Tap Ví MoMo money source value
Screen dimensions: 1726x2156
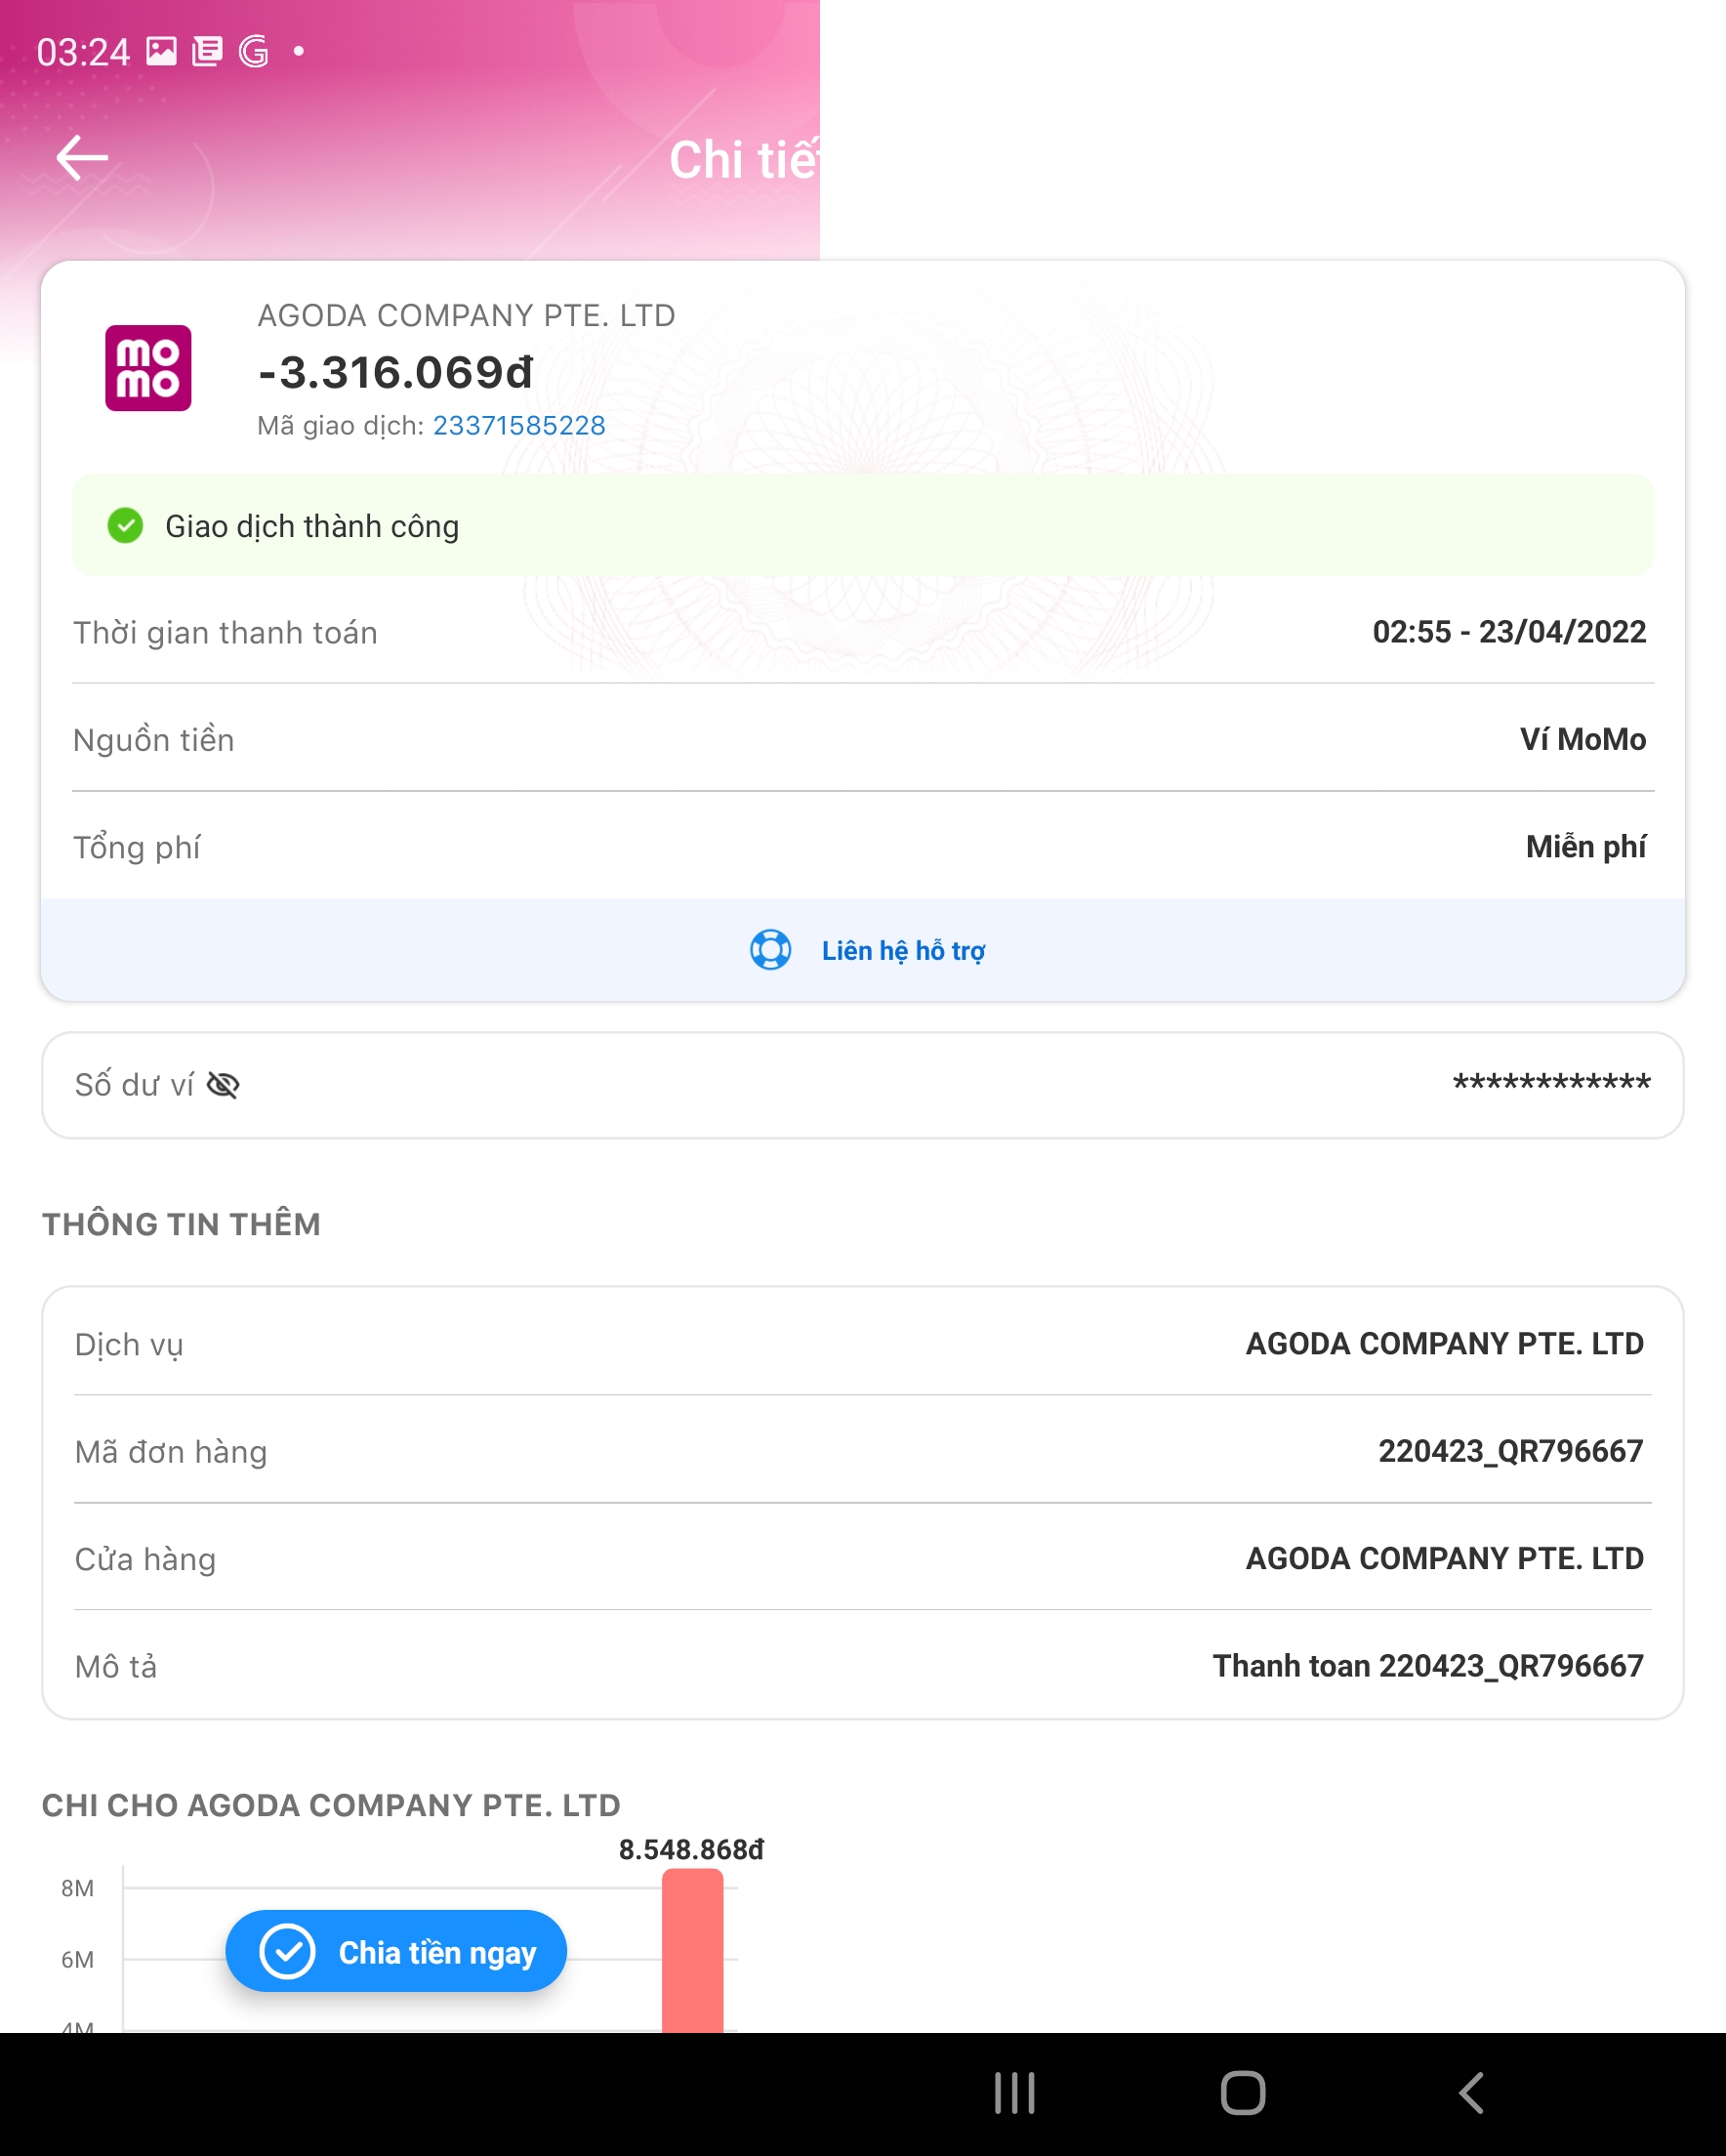pyautogui.click(x=1582, y=739)
